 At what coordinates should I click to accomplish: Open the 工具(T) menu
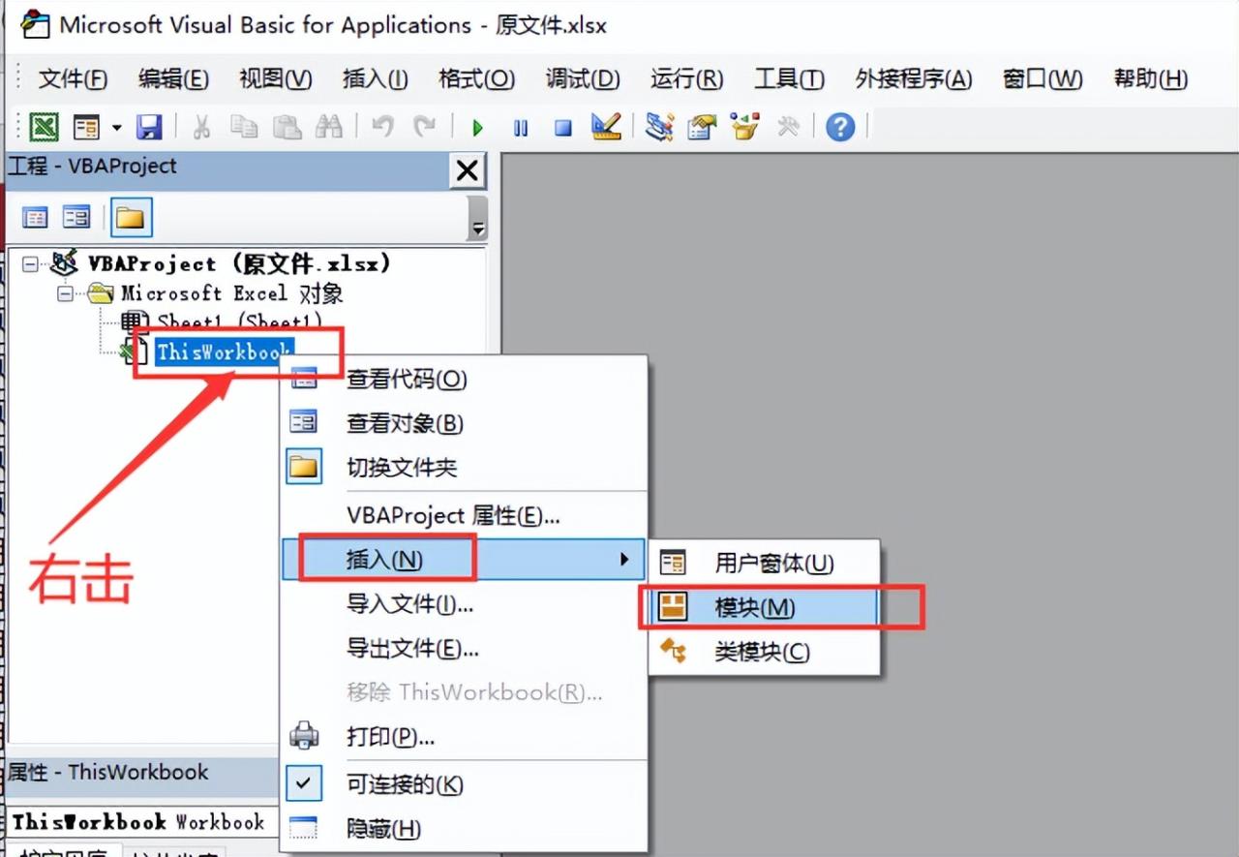pos(789,79)
